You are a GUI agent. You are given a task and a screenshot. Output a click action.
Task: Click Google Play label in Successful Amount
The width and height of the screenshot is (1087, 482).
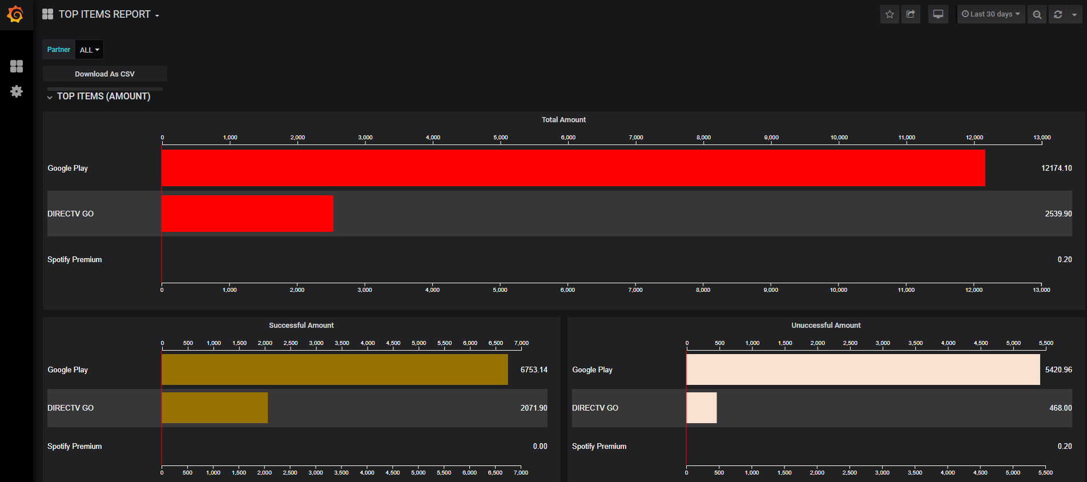(x=68, y=369)
